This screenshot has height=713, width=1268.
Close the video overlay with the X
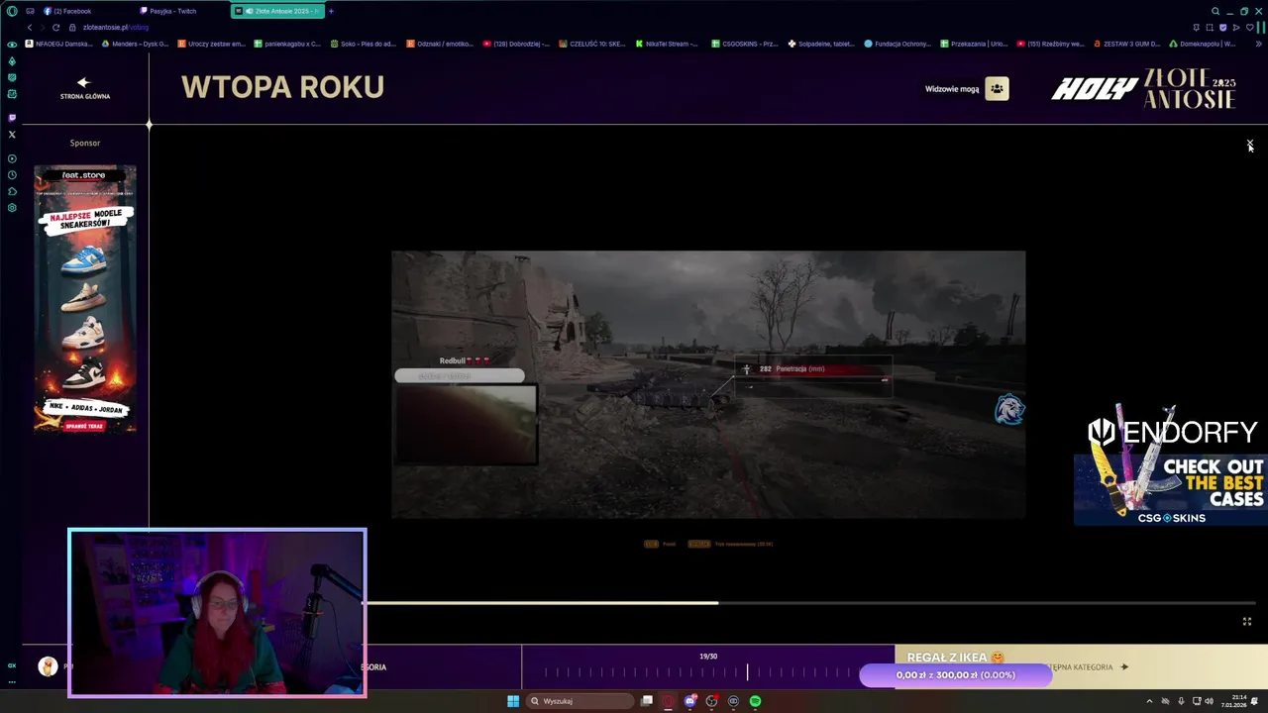click(x=1250, y=145)
